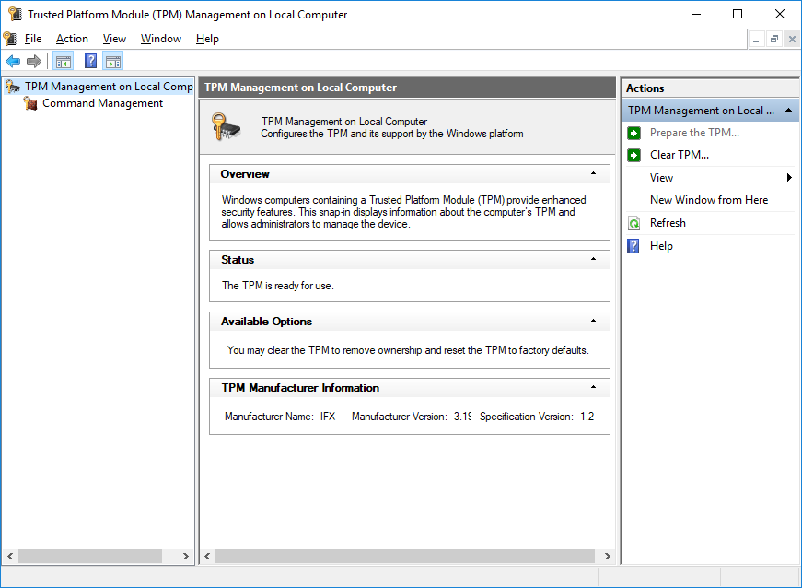The width and height of the screenshot is (802, 588).
Task: Click left arrow of center pane scrollbar
Action: [208, 557]
